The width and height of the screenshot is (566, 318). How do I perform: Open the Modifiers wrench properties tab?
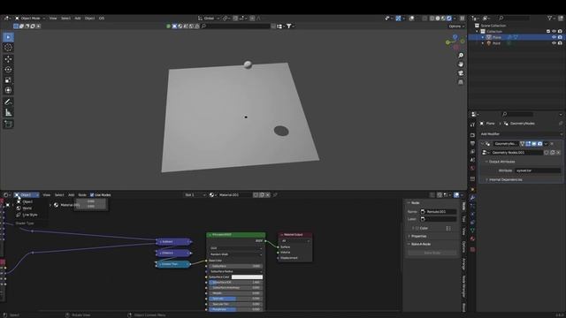(x=472, y=198)
